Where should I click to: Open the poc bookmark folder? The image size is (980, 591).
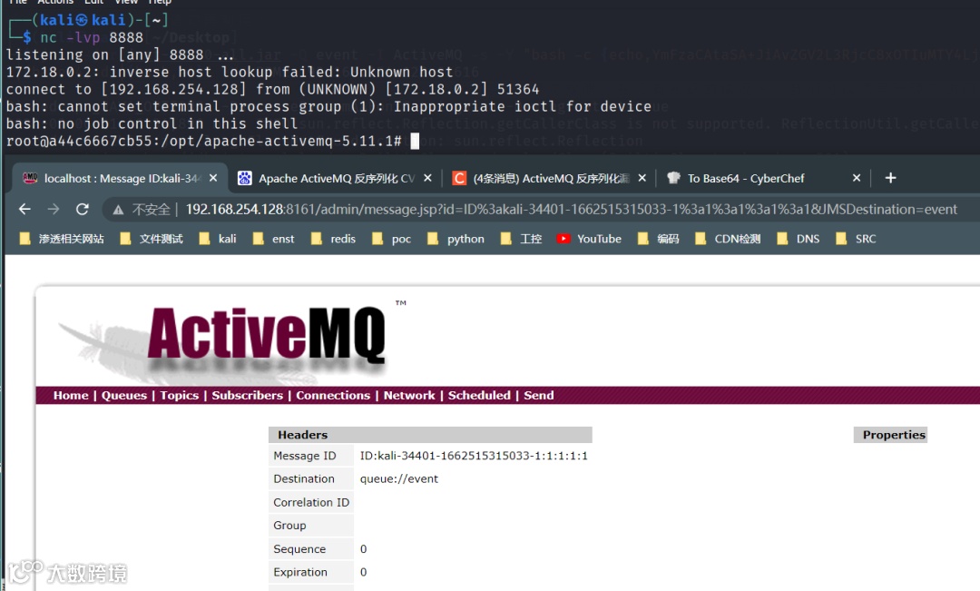390,239
